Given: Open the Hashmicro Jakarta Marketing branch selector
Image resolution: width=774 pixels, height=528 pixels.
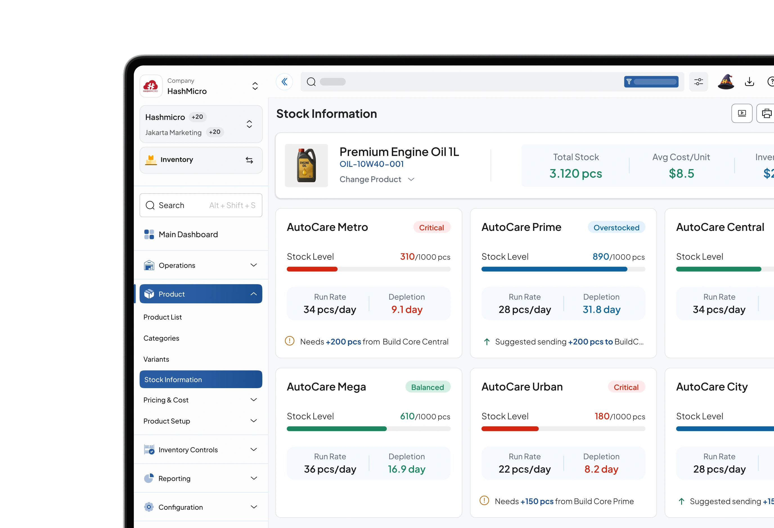Looking at the screenshot, I should coord(201,124).
